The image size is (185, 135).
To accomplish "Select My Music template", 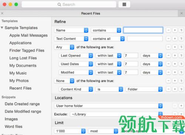I will [18, 73].
